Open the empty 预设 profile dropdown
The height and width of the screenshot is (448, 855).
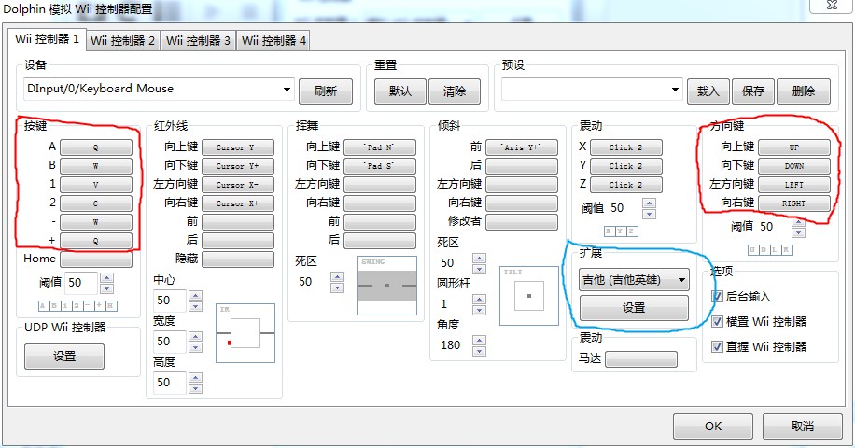pos(592,90)
